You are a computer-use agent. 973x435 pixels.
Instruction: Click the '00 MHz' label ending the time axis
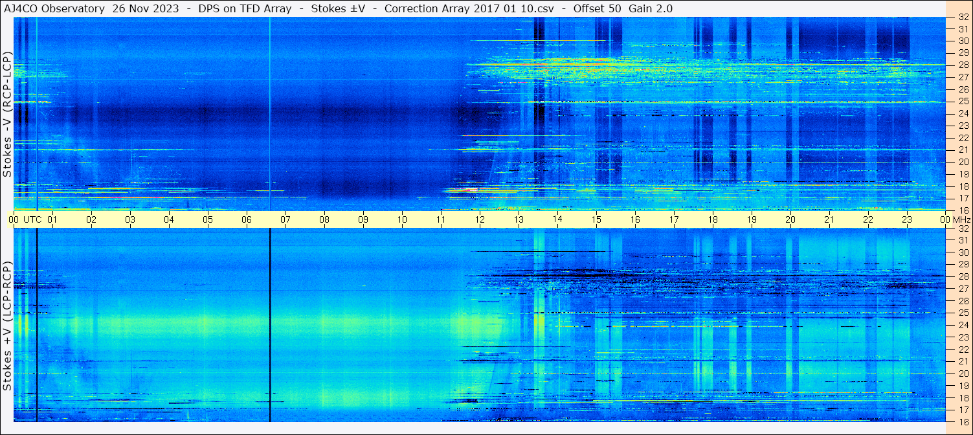click(x=956, y=219)
